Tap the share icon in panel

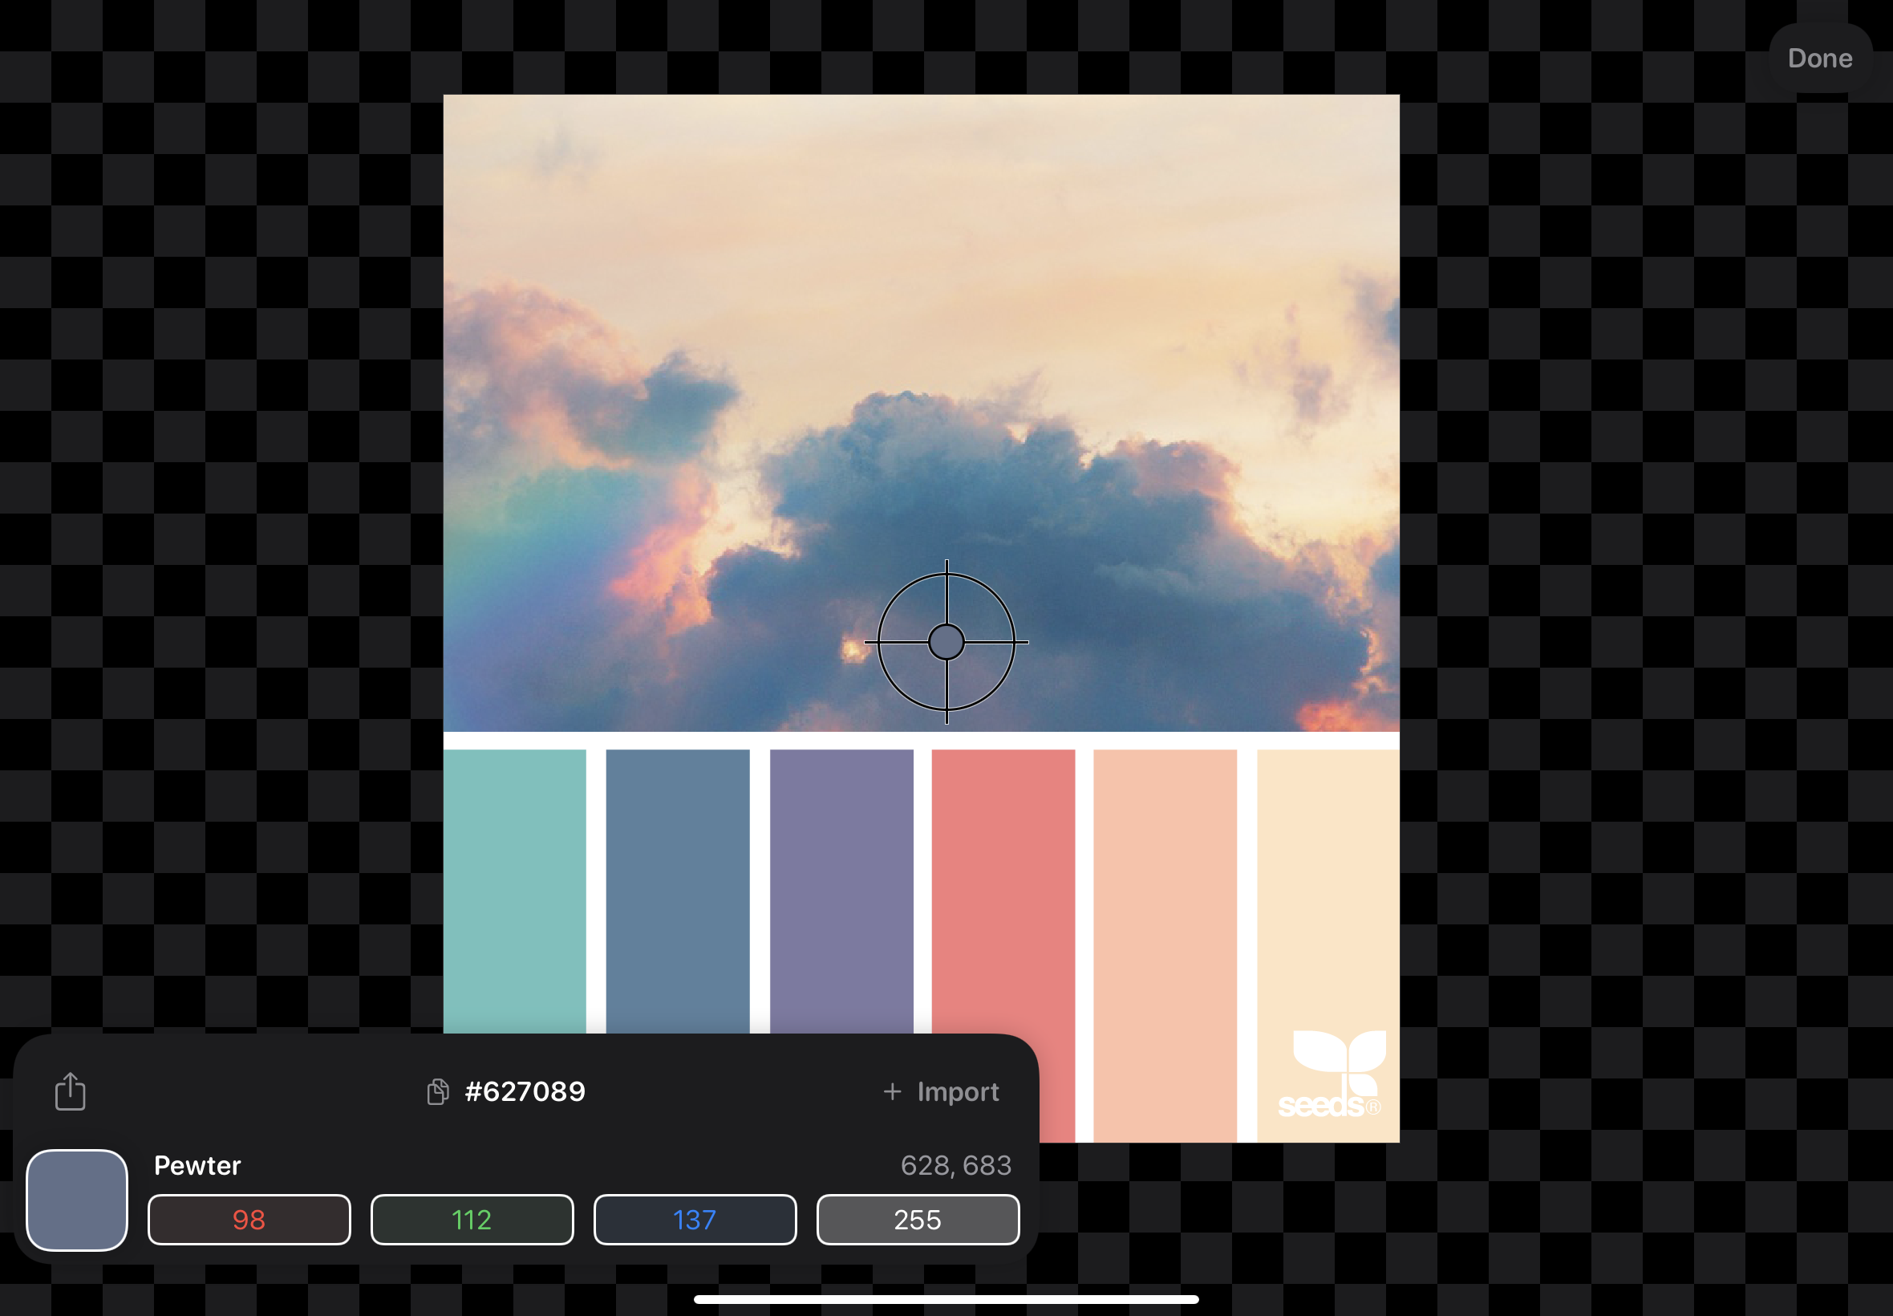tap(70, 1091)
